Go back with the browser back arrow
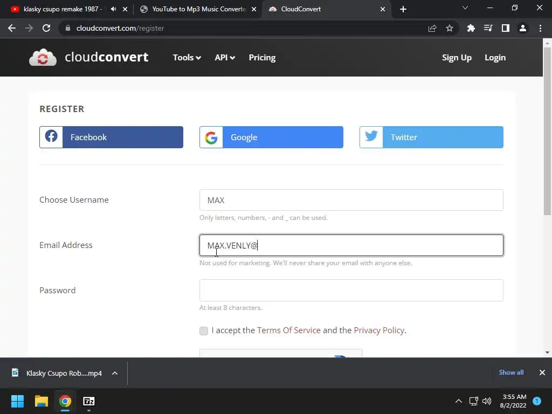Viewport: 552px width, 414px height. pos(12,28)
